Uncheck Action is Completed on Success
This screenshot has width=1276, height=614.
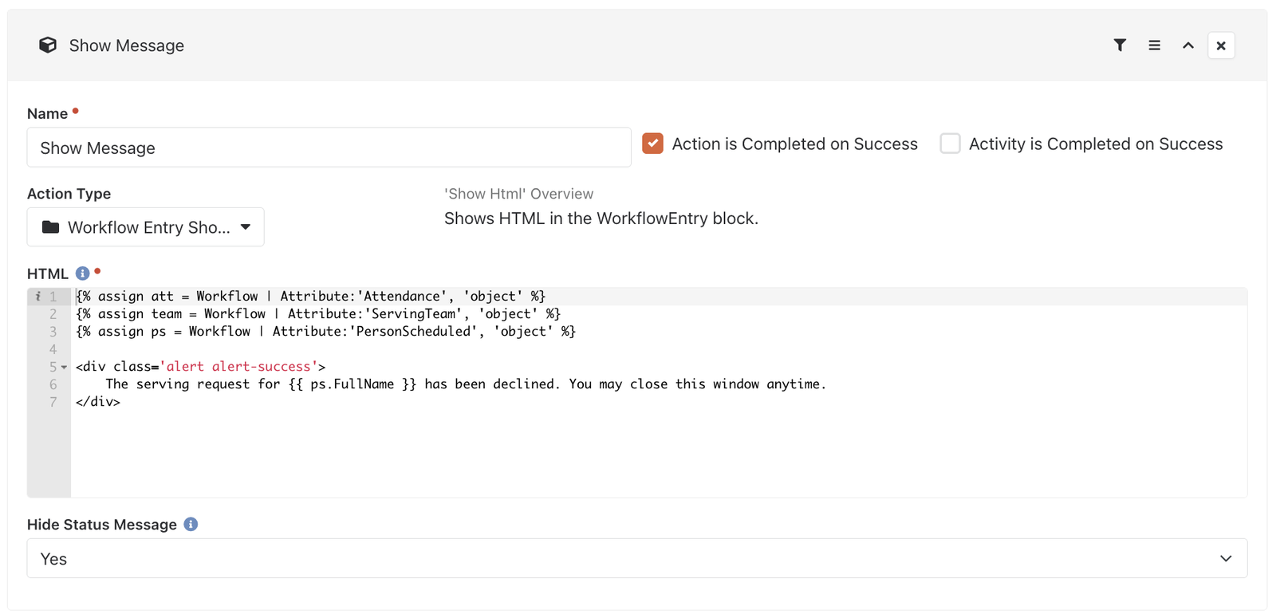652,144
